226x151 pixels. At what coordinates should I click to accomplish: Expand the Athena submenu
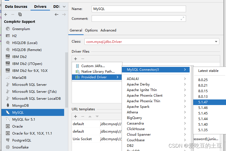pyautogui.click(x=185, y=112)
